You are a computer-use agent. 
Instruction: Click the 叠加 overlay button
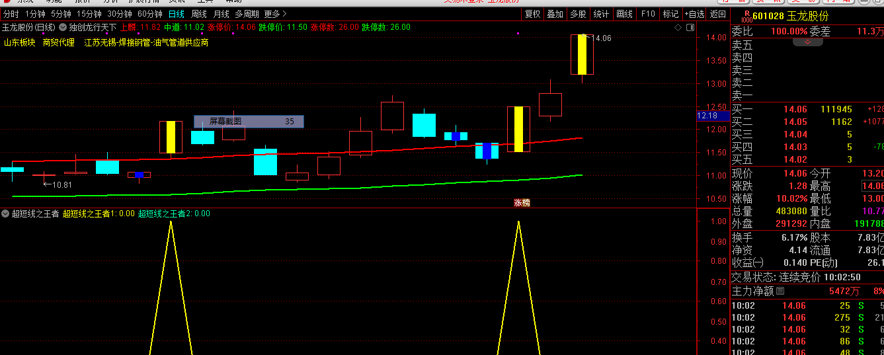(555, 14)
